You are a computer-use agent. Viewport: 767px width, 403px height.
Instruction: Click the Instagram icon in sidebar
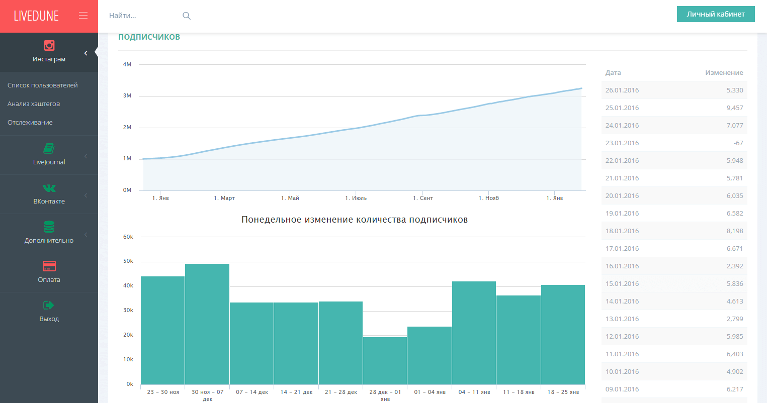coord(49,46)
